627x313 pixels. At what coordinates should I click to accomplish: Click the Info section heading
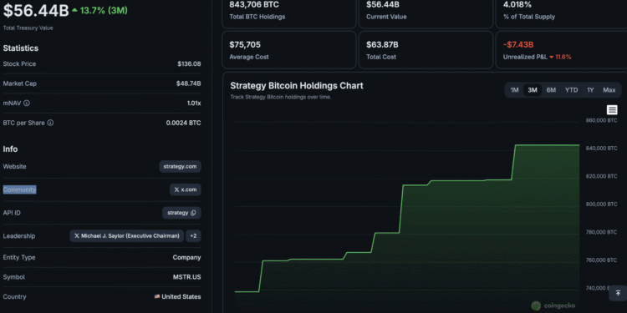(10, 149)
